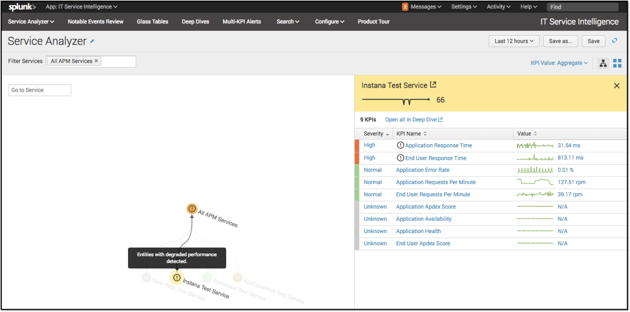
Task: Expand the Last 12 hours time range dropdown
Action: tap(514, 41)
